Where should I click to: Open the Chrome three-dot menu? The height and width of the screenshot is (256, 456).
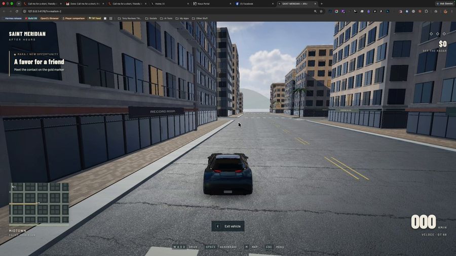(452, 11)
